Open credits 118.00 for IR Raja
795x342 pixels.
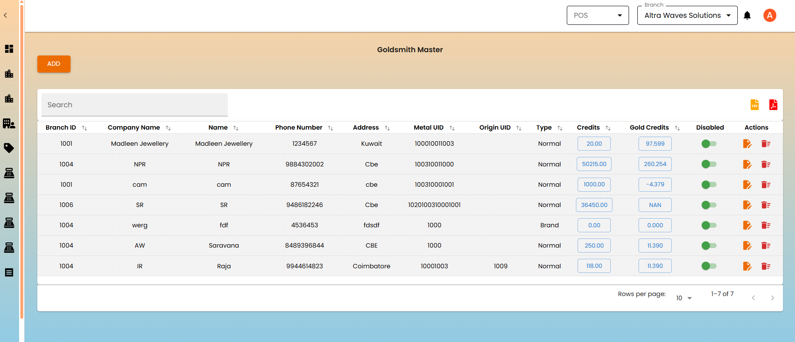point(594,266)
